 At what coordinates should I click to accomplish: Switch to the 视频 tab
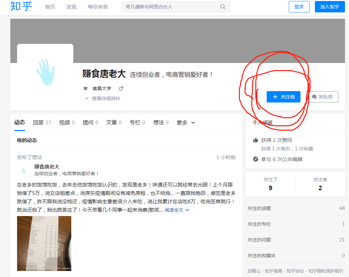67,123
